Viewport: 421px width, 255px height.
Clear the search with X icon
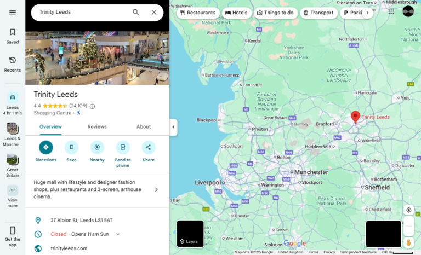point(154,13)
